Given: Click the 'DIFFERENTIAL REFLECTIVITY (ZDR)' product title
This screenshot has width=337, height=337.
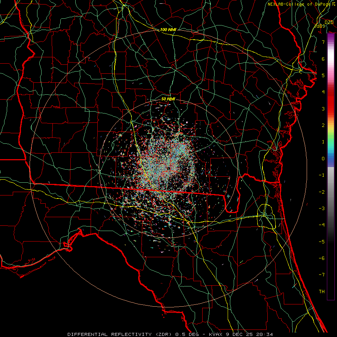Looking at the screenshot, I should tap(120, 334).
